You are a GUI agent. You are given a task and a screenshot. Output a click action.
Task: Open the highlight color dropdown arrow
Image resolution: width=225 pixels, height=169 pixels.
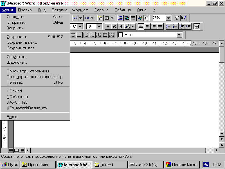click(x=133, y=26)
